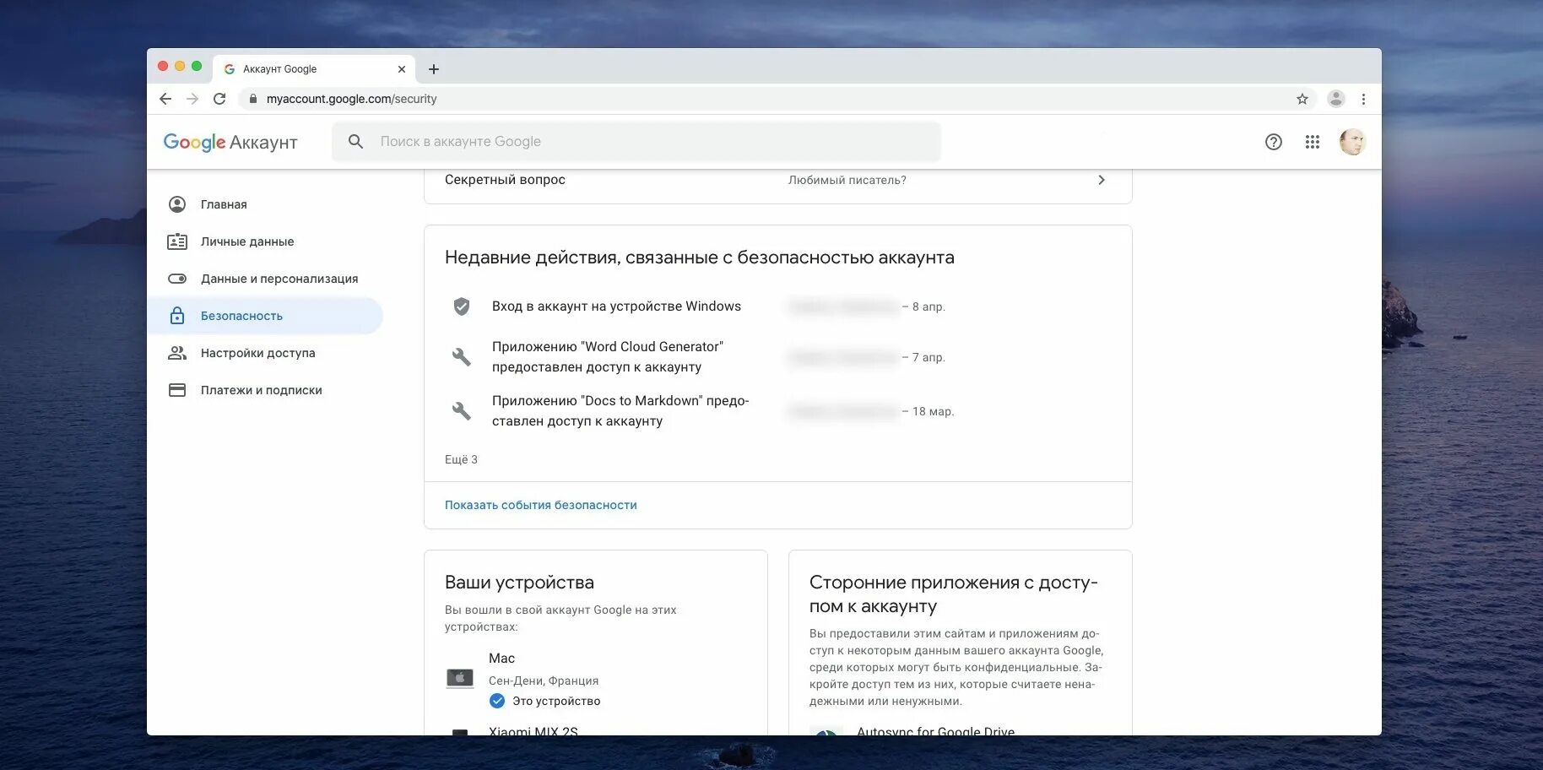The width and height of the screenshot is (1543, 770).
Task: Select Безопасность in the sidebar
Action: [x=265, y=316]
